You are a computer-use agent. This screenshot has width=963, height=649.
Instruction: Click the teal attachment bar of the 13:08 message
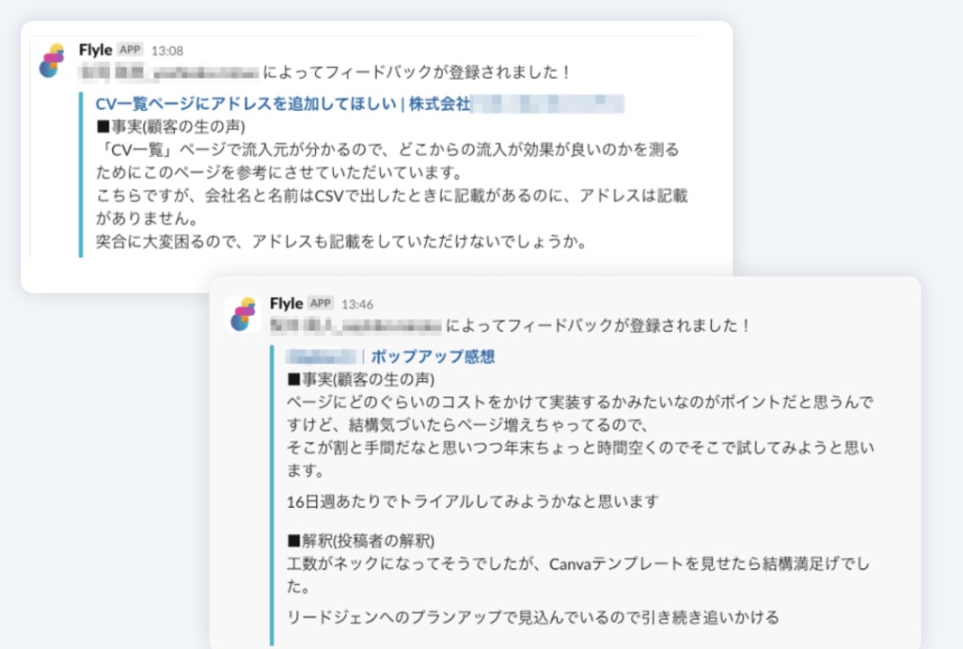(81, 174)
